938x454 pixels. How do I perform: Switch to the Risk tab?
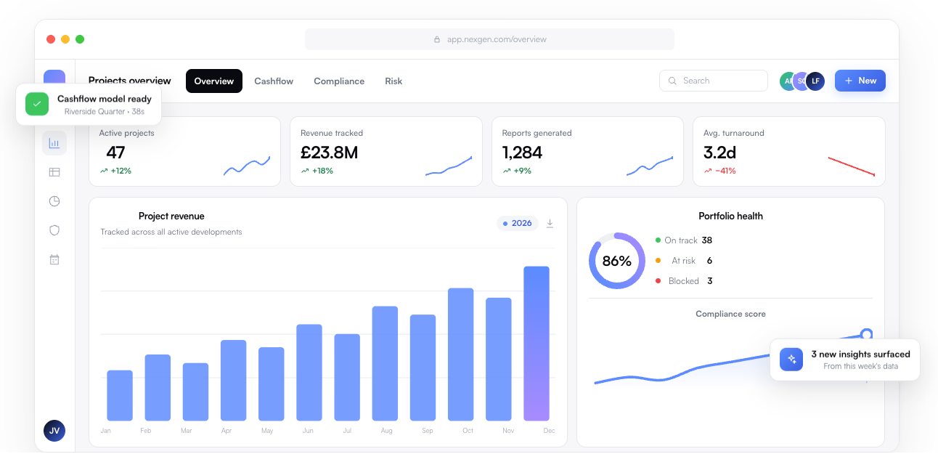[393, 81]
